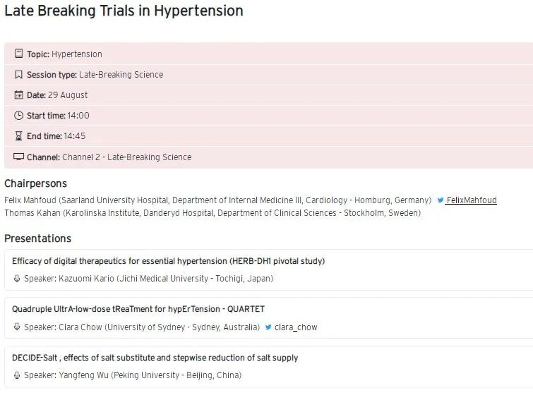Click the hourglass icon beside End time
The image size is (533, 393).
pos(18,136)
